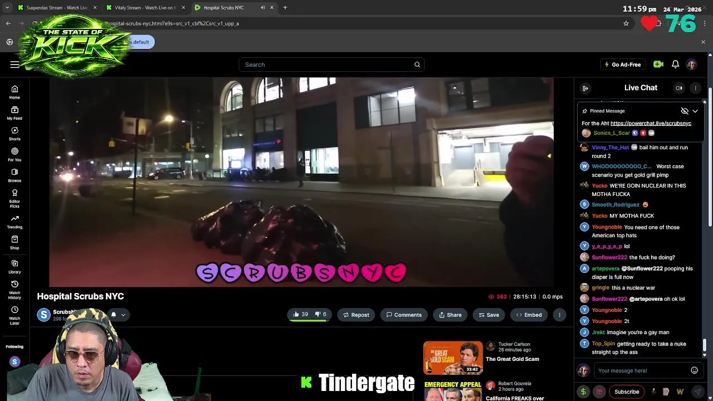Viewport: 713px width, 401px height.
Task: Open Sonics_L_Scar's username in pinned message
Action: 612,133
